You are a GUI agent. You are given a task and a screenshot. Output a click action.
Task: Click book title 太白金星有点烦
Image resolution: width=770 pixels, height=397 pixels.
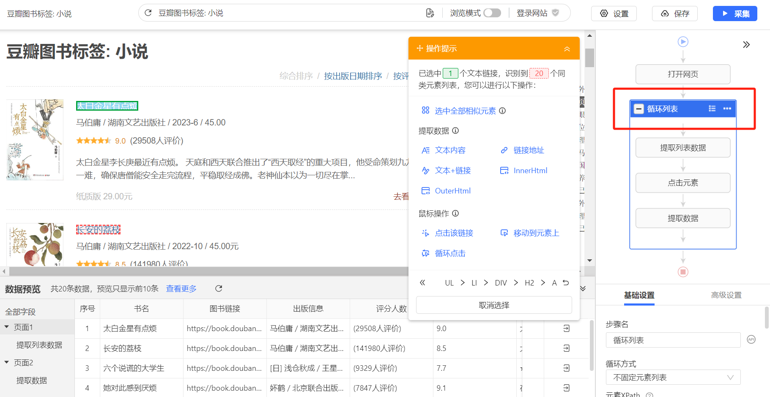pos(107,106)
